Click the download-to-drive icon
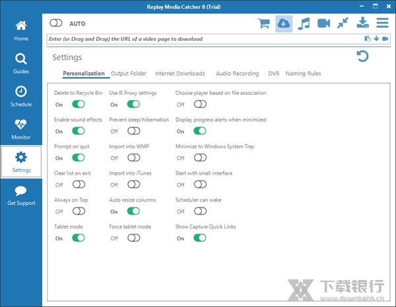 pyautogui.click(x=362, y=24)
